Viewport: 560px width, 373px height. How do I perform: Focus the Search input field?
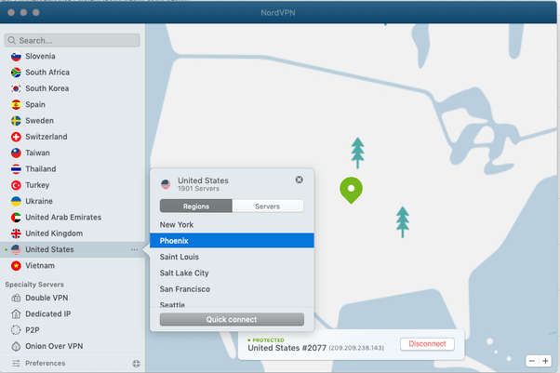pos(73,40)
